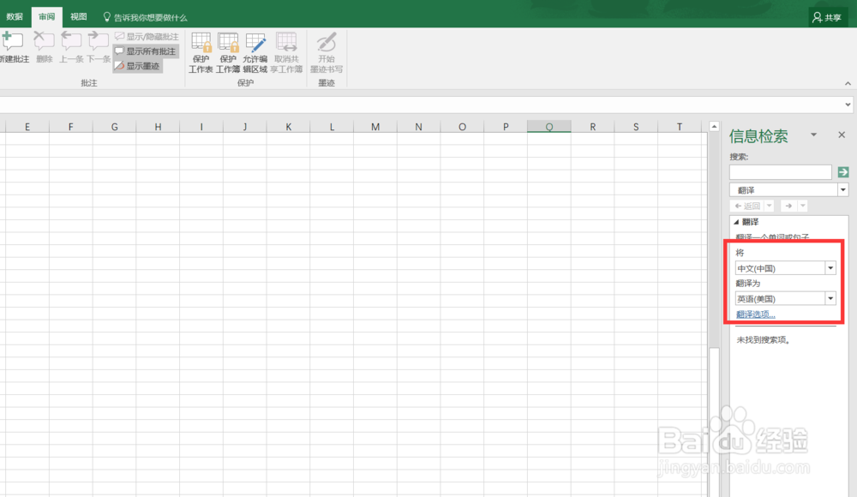Expand the formula bar dropdown arrow
The width and height of the screenshot is (857, 497).
pyautogui.click(x=848, y=105)
